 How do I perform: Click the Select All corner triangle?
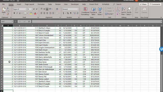click(x=2, y=26)
